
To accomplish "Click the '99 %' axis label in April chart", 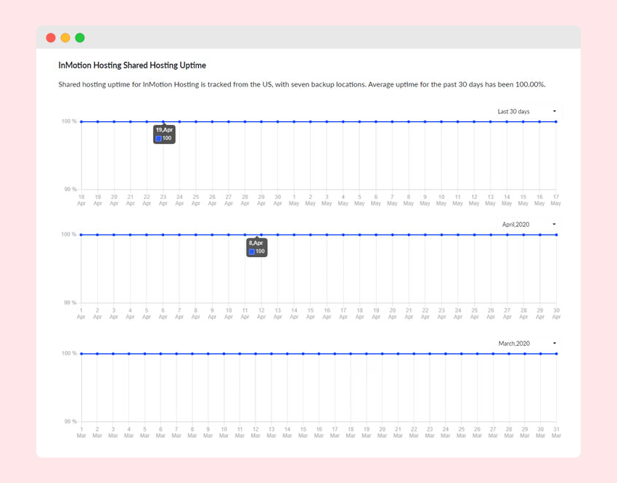I will tap(70, 303).
